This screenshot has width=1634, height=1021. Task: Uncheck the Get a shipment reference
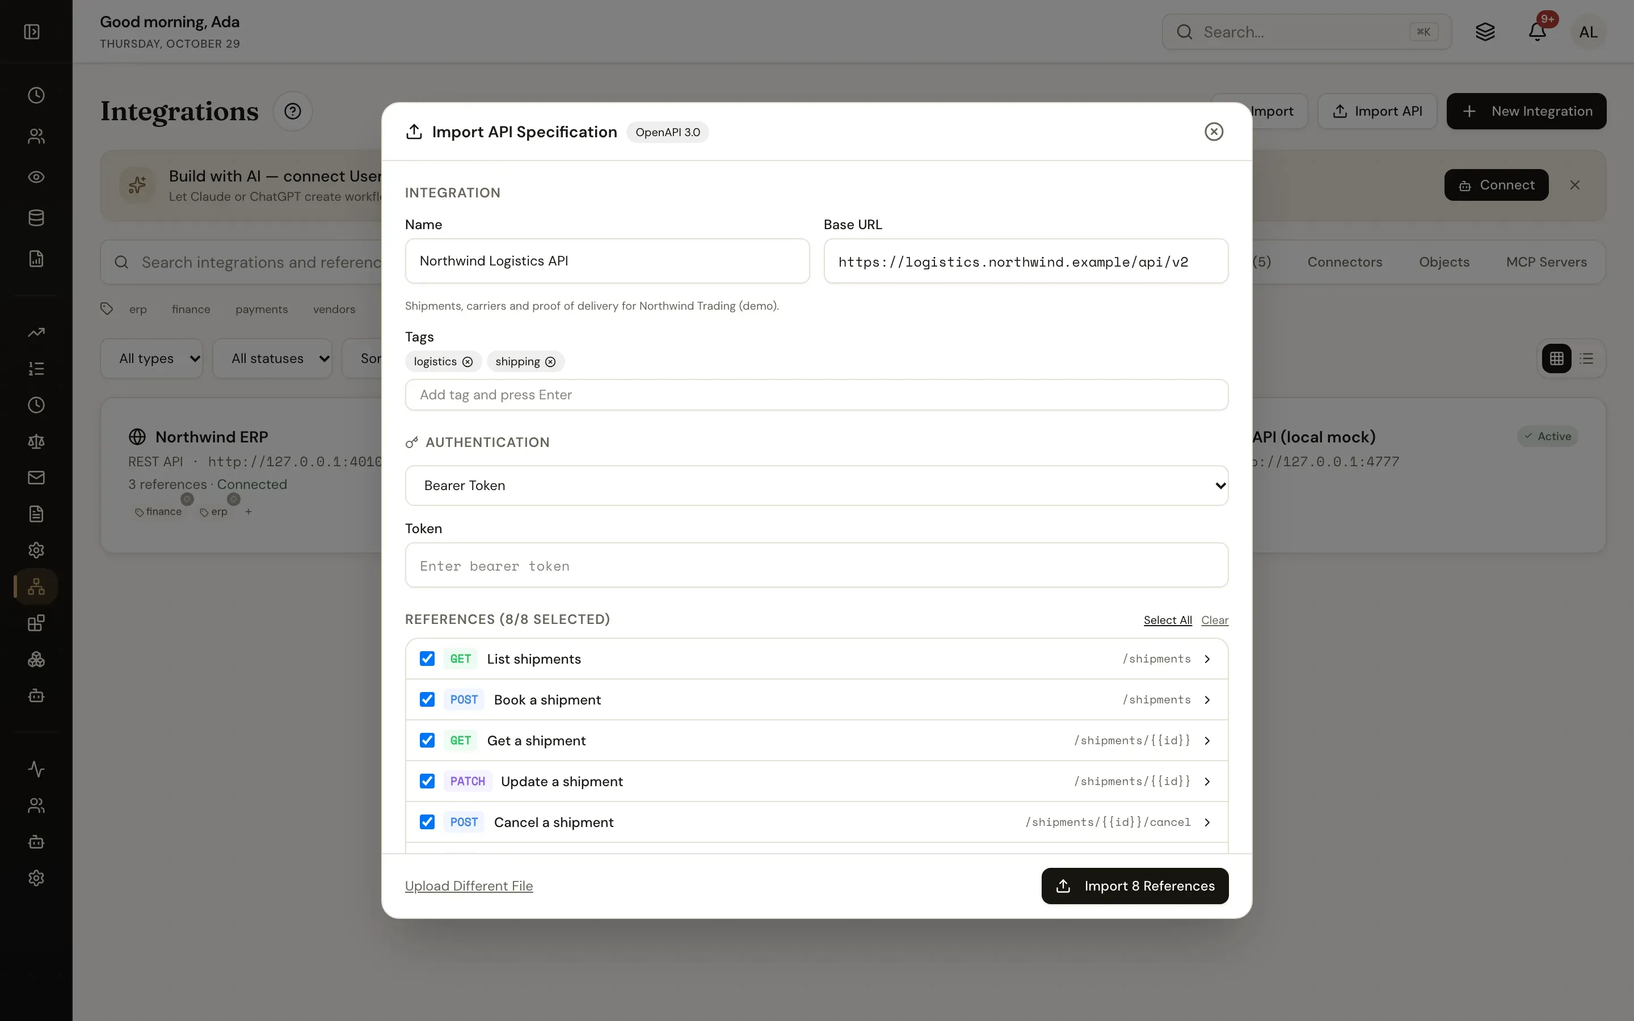pyautogui.click(x=427, y=740)
